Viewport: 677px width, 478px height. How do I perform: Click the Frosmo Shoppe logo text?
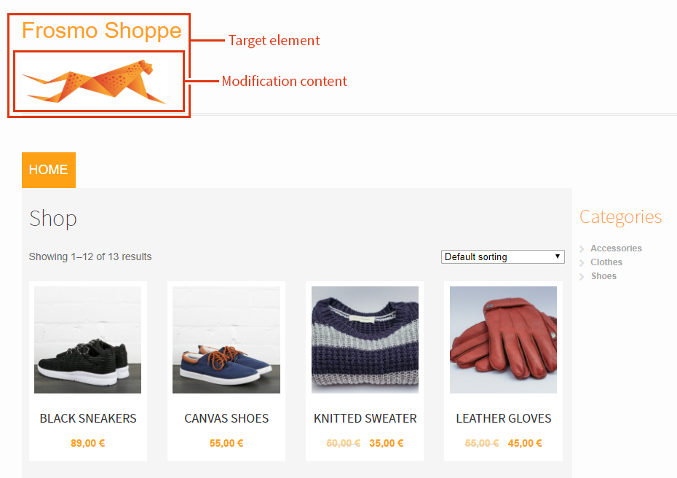[101, 31]
